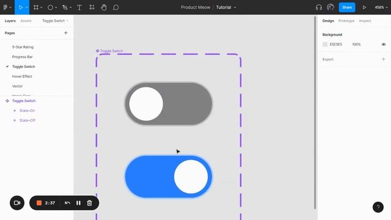
Task: Open the 458% zoom level dropdown
Action: pyautogui.click(x=381, y=7)
